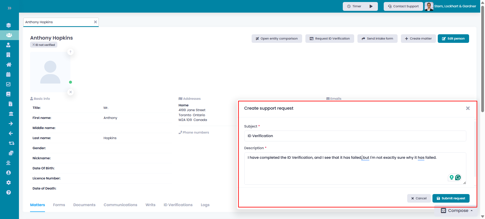
Task: Click Open entity comparison button
Action: click(277, 39)
